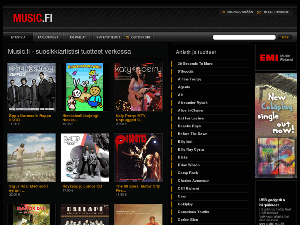Click the 17.50 € Röyksopp price
Screen dimensions: 300x225
pyautogui.click(x=68, y=191)
